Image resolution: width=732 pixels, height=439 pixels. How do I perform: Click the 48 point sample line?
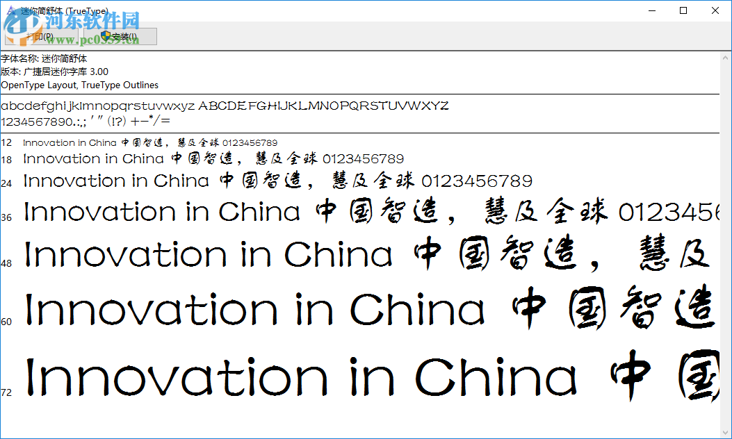click(367, 254)
